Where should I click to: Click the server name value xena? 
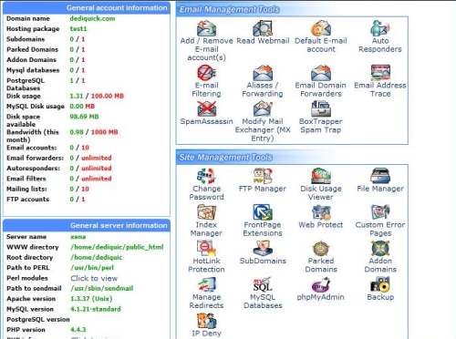(x=78, y=237)
